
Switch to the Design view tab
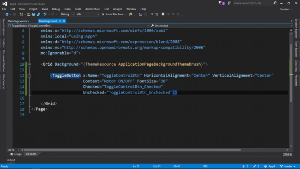[16, 154]
